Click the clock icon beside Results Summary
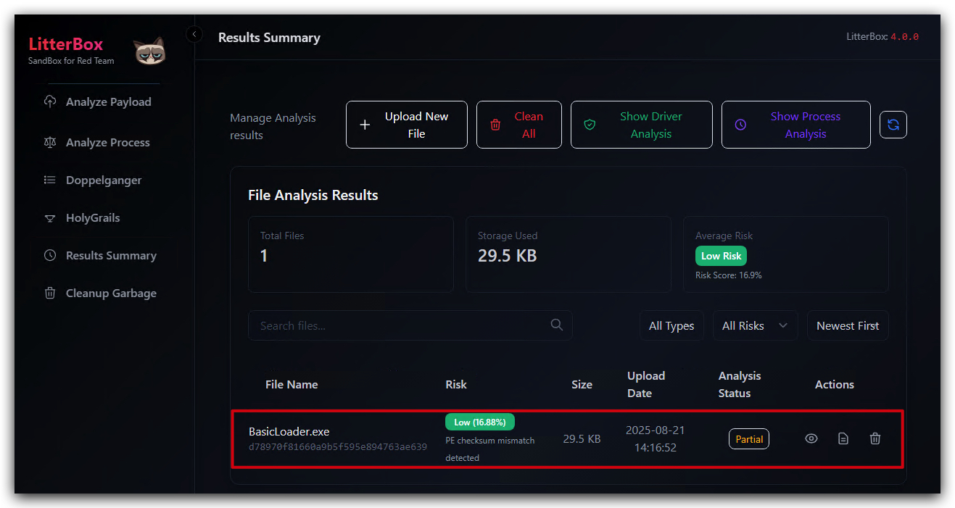The image size is (955, 508). tap(50, 255)
